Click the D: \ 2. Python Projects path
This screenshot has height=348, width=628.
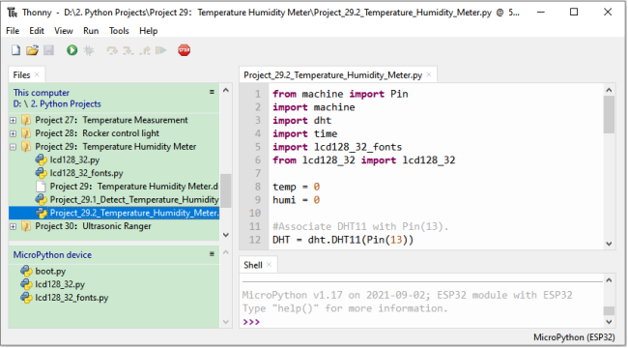(57, 103)
